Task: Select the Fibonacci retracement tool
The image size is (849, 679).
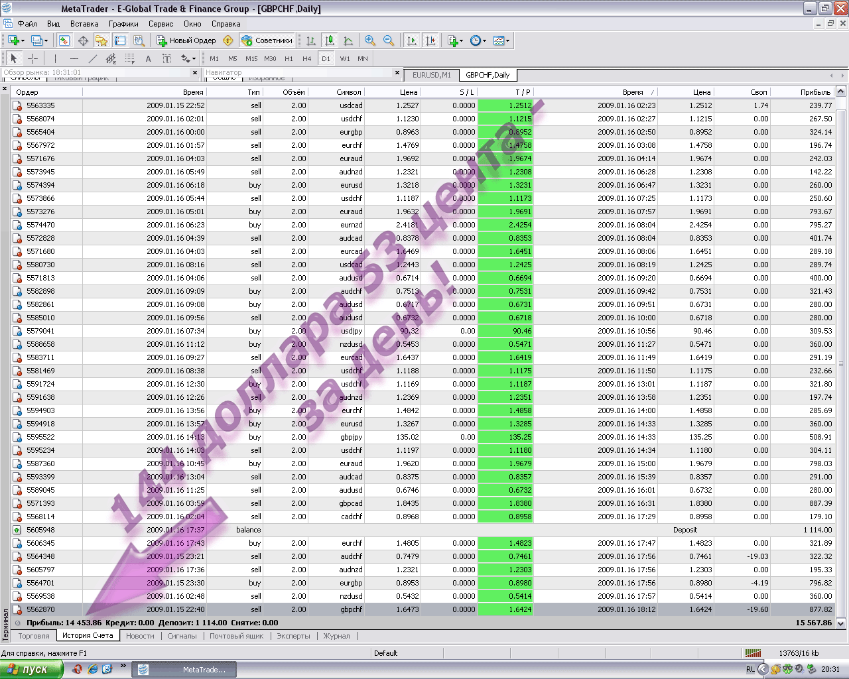Action: click(129, 58)
